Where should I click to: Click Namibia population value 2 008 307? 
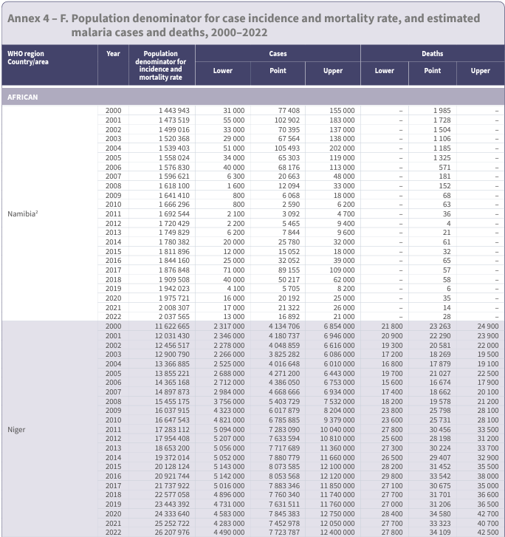click(x=174, y=308)
